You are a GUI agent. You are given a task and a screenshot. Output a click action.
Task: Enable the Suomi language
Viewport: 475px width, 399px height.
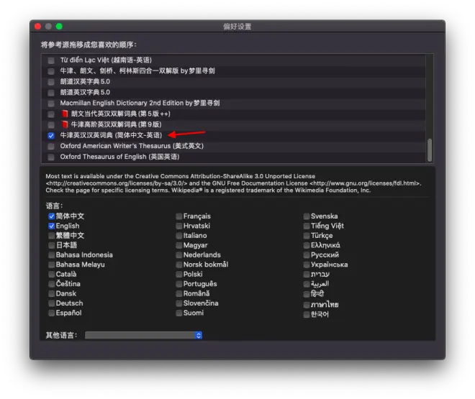pos(179,313)
